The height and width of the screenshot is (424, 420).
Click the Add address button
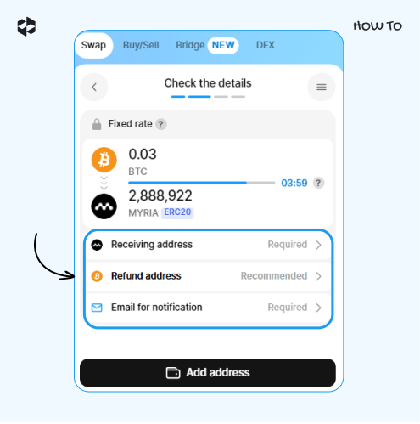click(208, 373)
